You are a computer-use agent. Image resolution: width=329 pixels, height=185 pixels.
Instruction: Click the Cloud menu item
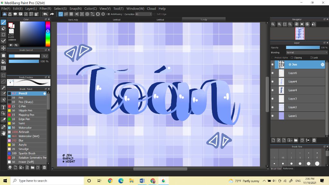(x=151, y=9)
